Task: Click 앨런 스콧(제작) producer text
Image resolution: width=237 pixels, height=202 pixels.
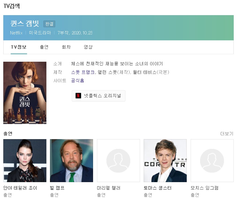Action: click(x=114, y=72)
